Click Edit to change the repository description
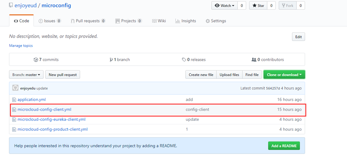 click(298, 37)
